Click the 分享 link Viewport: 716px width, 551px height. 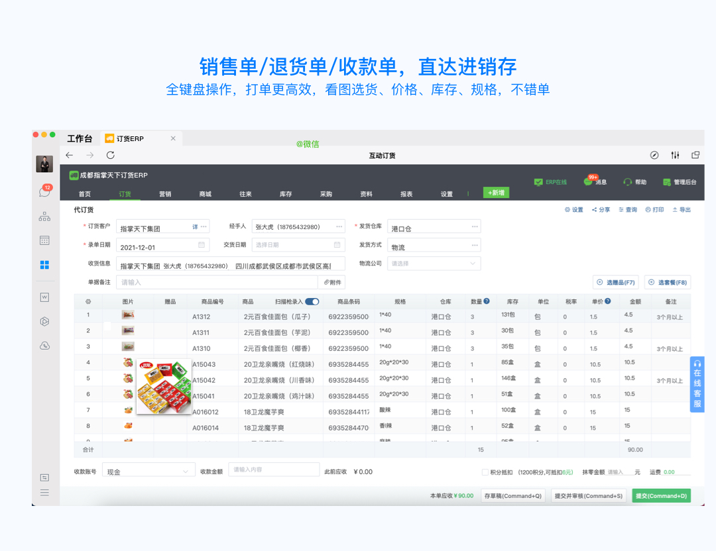601,210
